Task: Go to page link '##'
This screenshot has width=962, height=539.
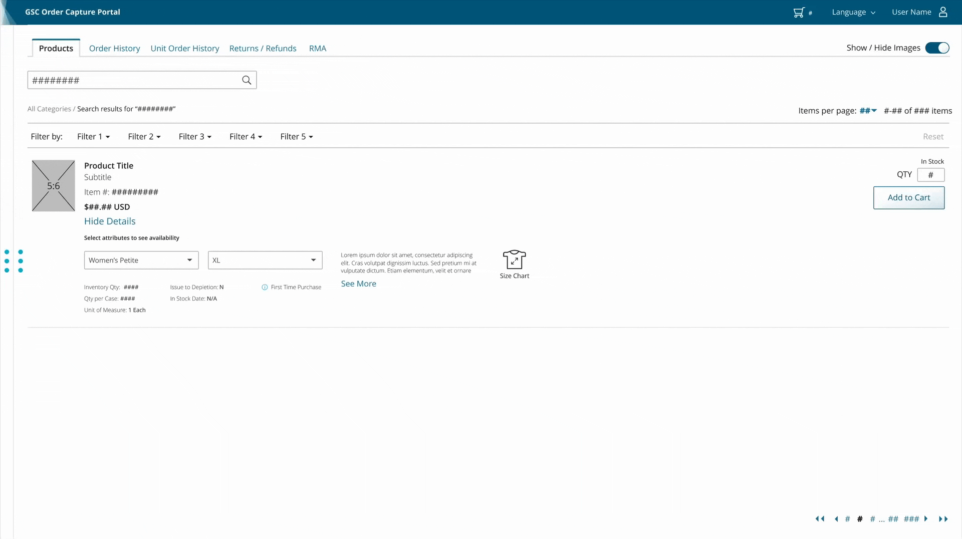Action: pyautogui.click(x=893, y=519)
